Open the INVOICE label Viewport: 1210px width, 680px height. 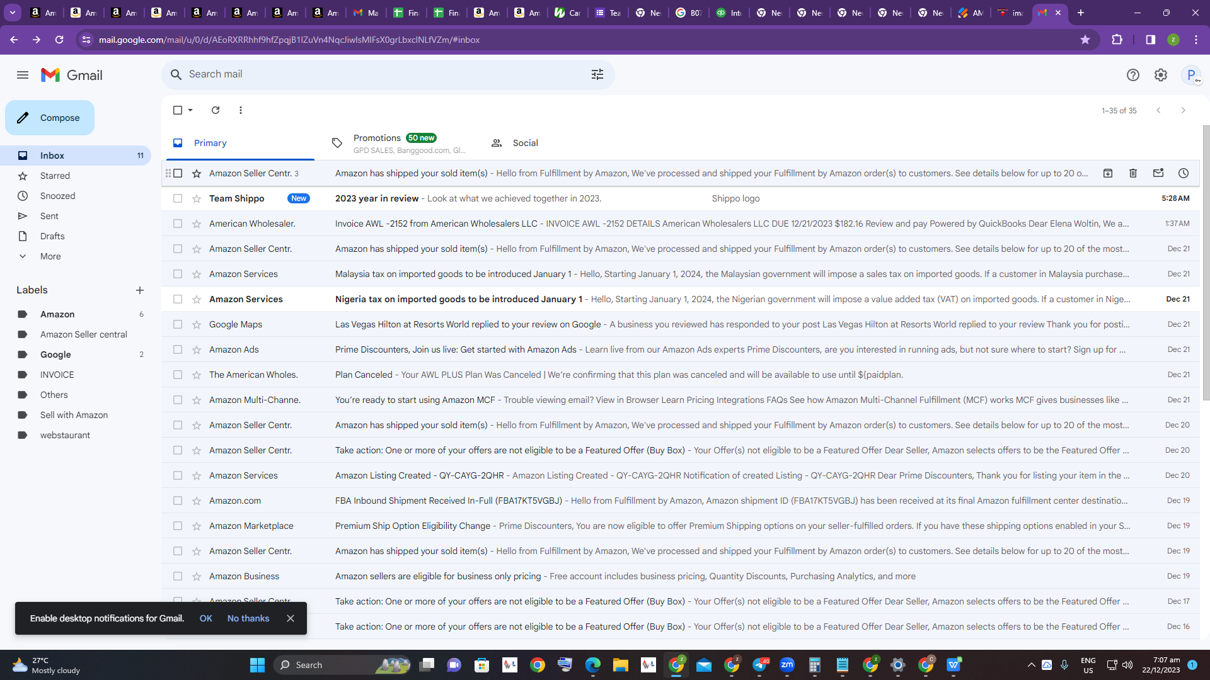pos(57,375)
